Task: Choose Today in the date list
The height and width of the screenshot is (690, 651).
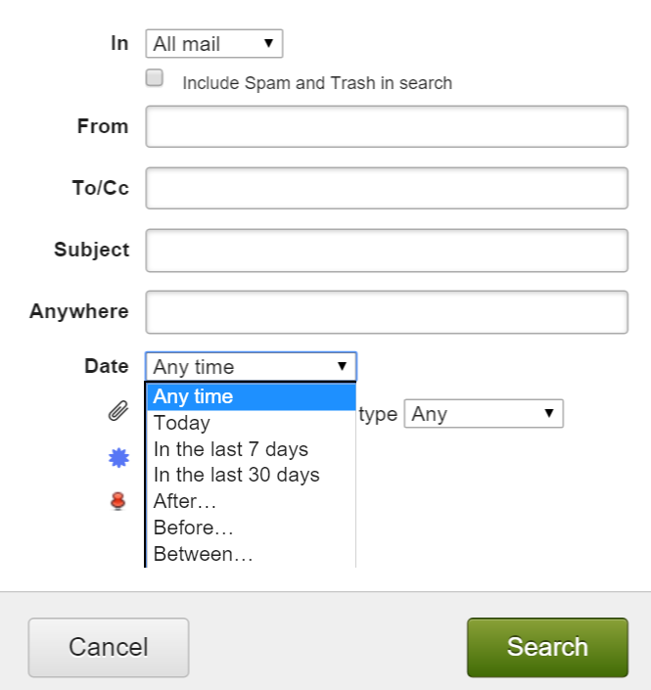Action: click(251, 423)
